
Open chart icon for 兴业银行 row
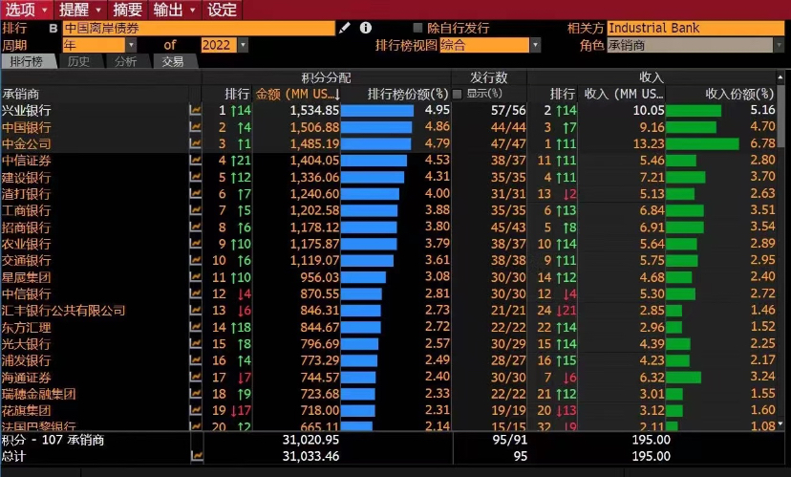tap(195, 110)
